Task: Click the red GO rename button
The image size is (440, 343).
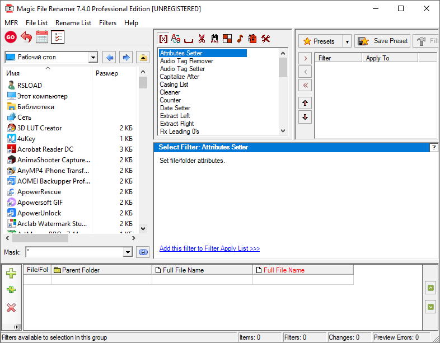Action: coord(11,37)
